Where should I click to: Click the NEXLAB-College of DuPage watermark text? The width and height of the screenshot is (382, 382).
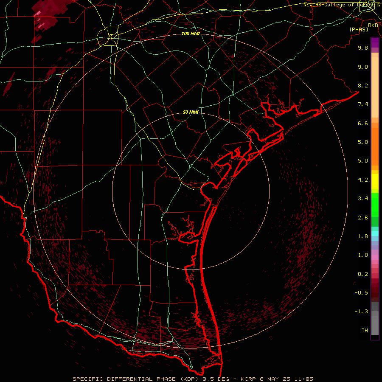(x=341, y=5)
